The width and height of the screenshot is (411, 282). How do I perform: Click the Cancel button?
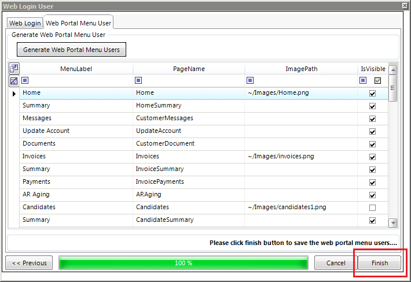[x=336, y=263]
